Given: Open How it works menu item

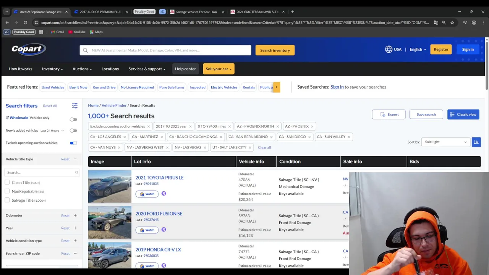Looking at the screenshot, I should coord(21,69).
